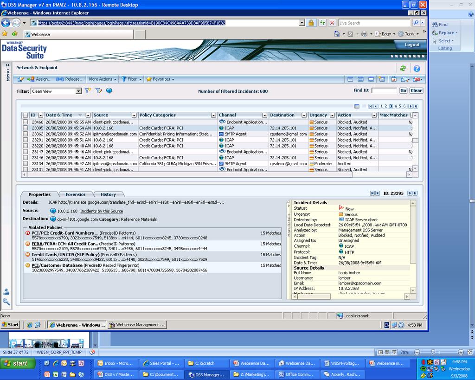Check the box for incident 23362
Image resolution: width=475 pixels, height=380 pixels.
26,134
